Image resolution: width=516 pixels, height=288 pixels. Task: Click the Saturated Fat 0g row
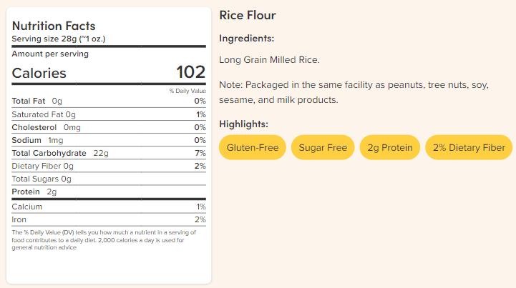coord(109,114)
